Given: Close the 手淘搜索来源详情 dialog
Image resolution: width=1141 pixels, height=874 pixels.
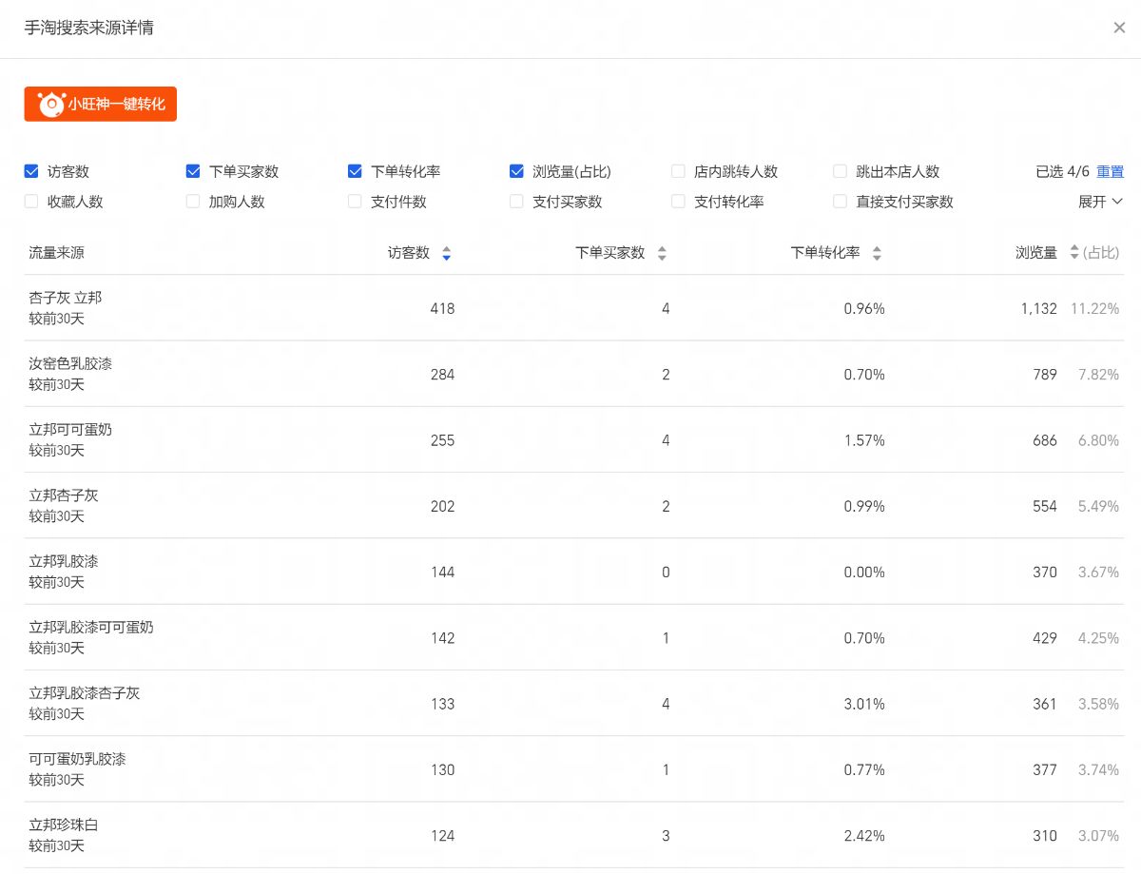Looking at the screenshot, I should point(1119,28).
